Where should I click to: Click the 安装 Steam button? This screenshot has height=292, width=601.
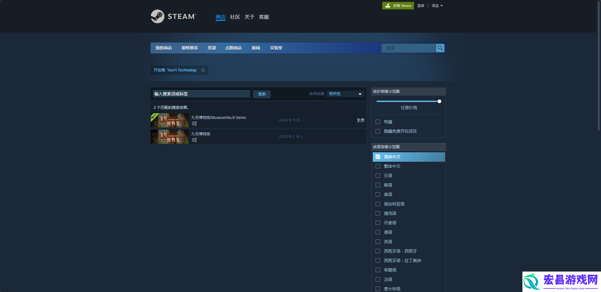tap(398, 6)
